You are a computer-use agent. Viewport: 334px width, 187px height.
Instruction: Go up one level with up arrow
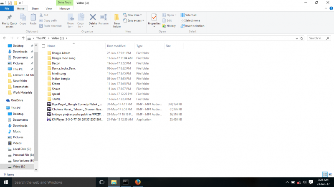coord(23,38)
